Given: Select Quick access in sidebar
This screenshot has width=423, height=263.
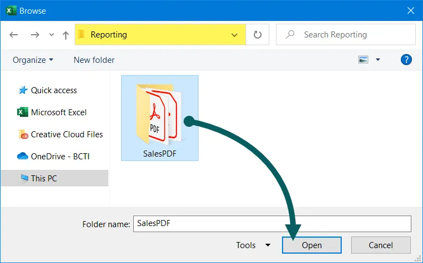Looking at the screenshot, I should (54, 90).
